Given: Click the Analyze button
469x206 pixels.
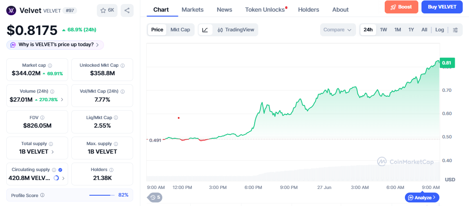Looking at the screenshot, I should [422, 197].
